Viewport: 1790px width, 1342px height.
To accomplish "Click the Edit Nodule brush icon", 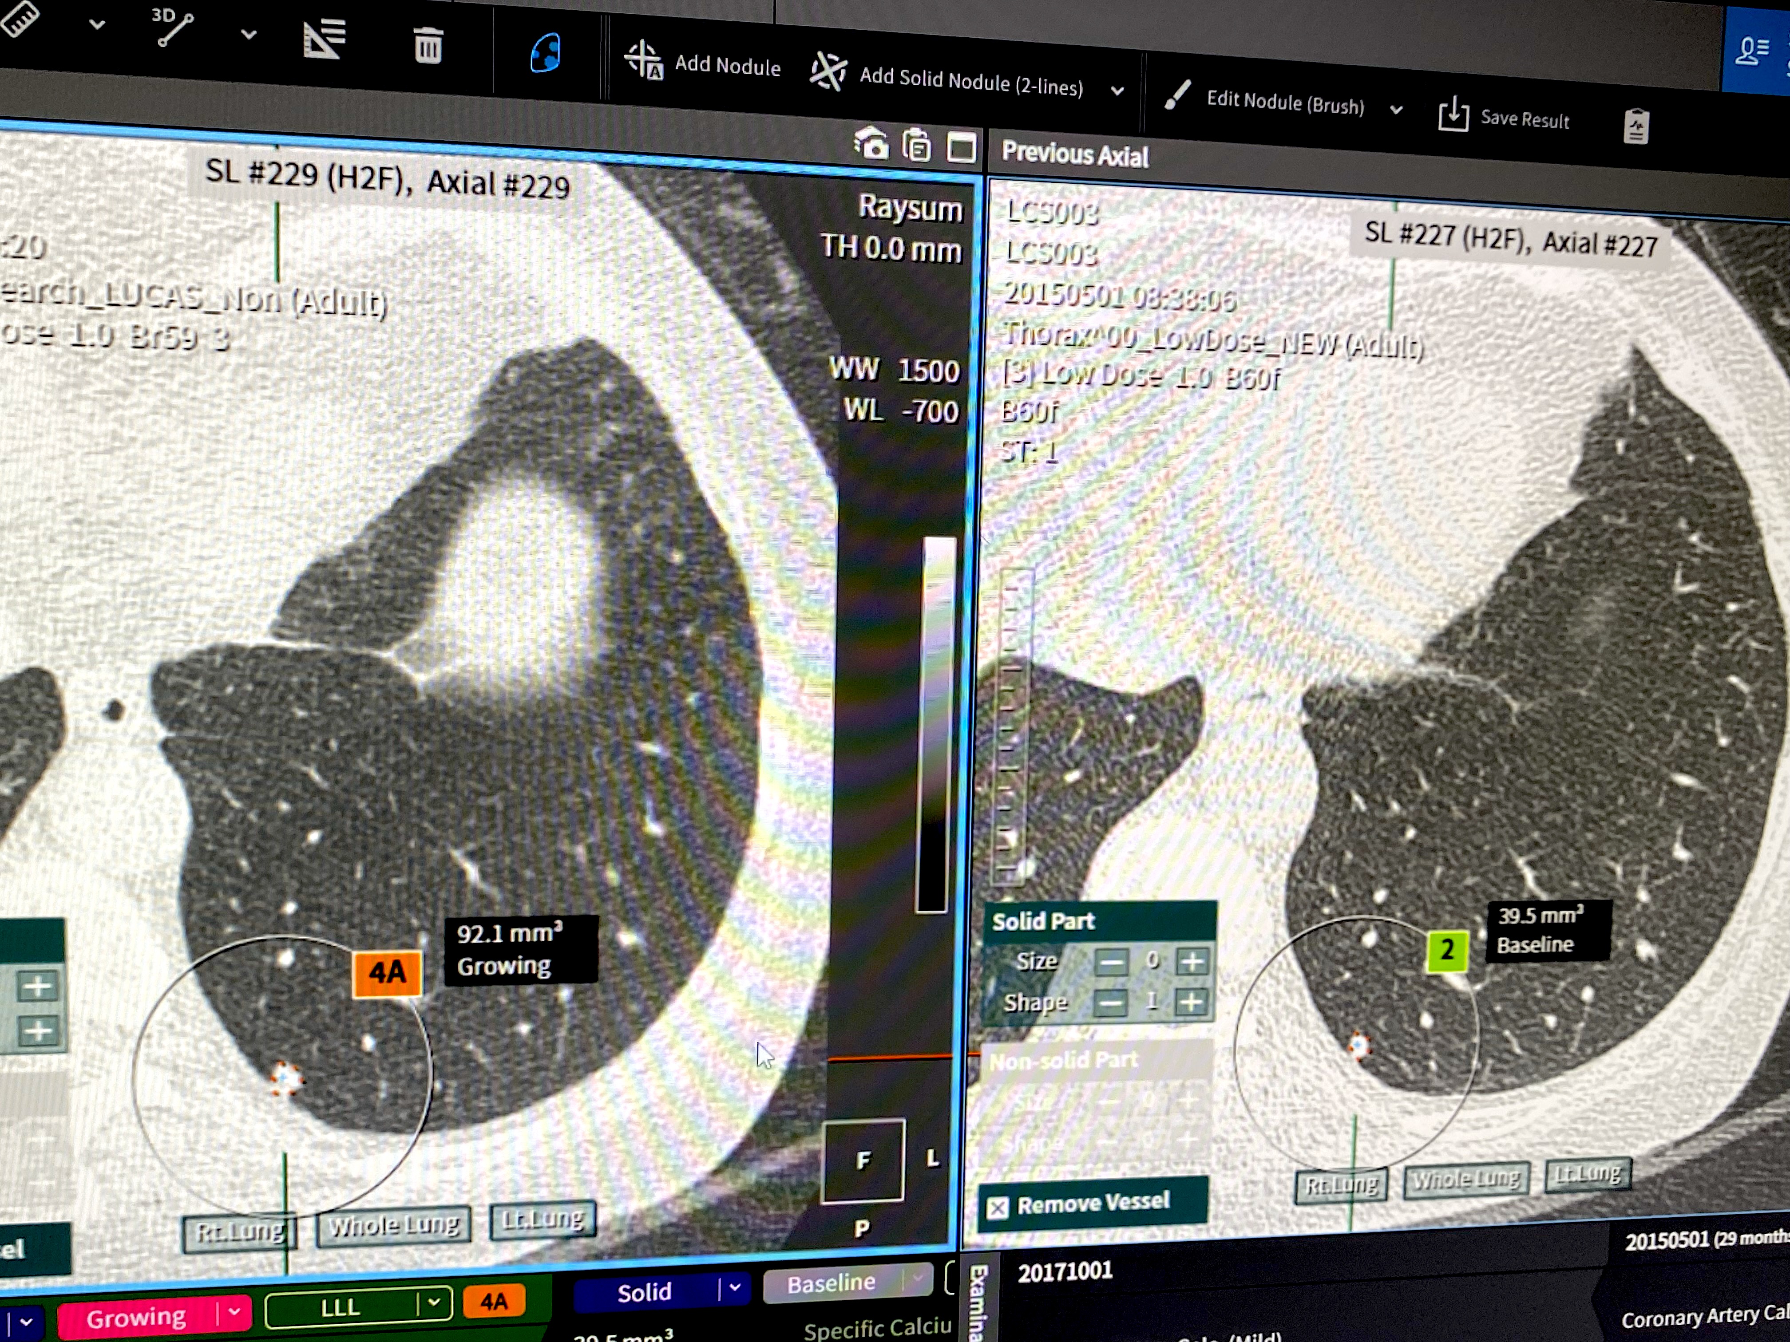I will point(1177,95).
